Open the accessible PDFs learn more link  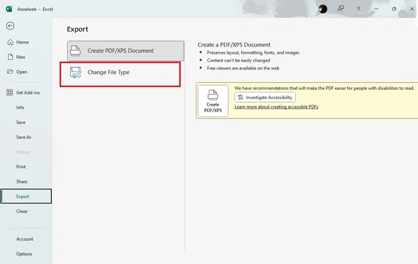click(276, 107)
